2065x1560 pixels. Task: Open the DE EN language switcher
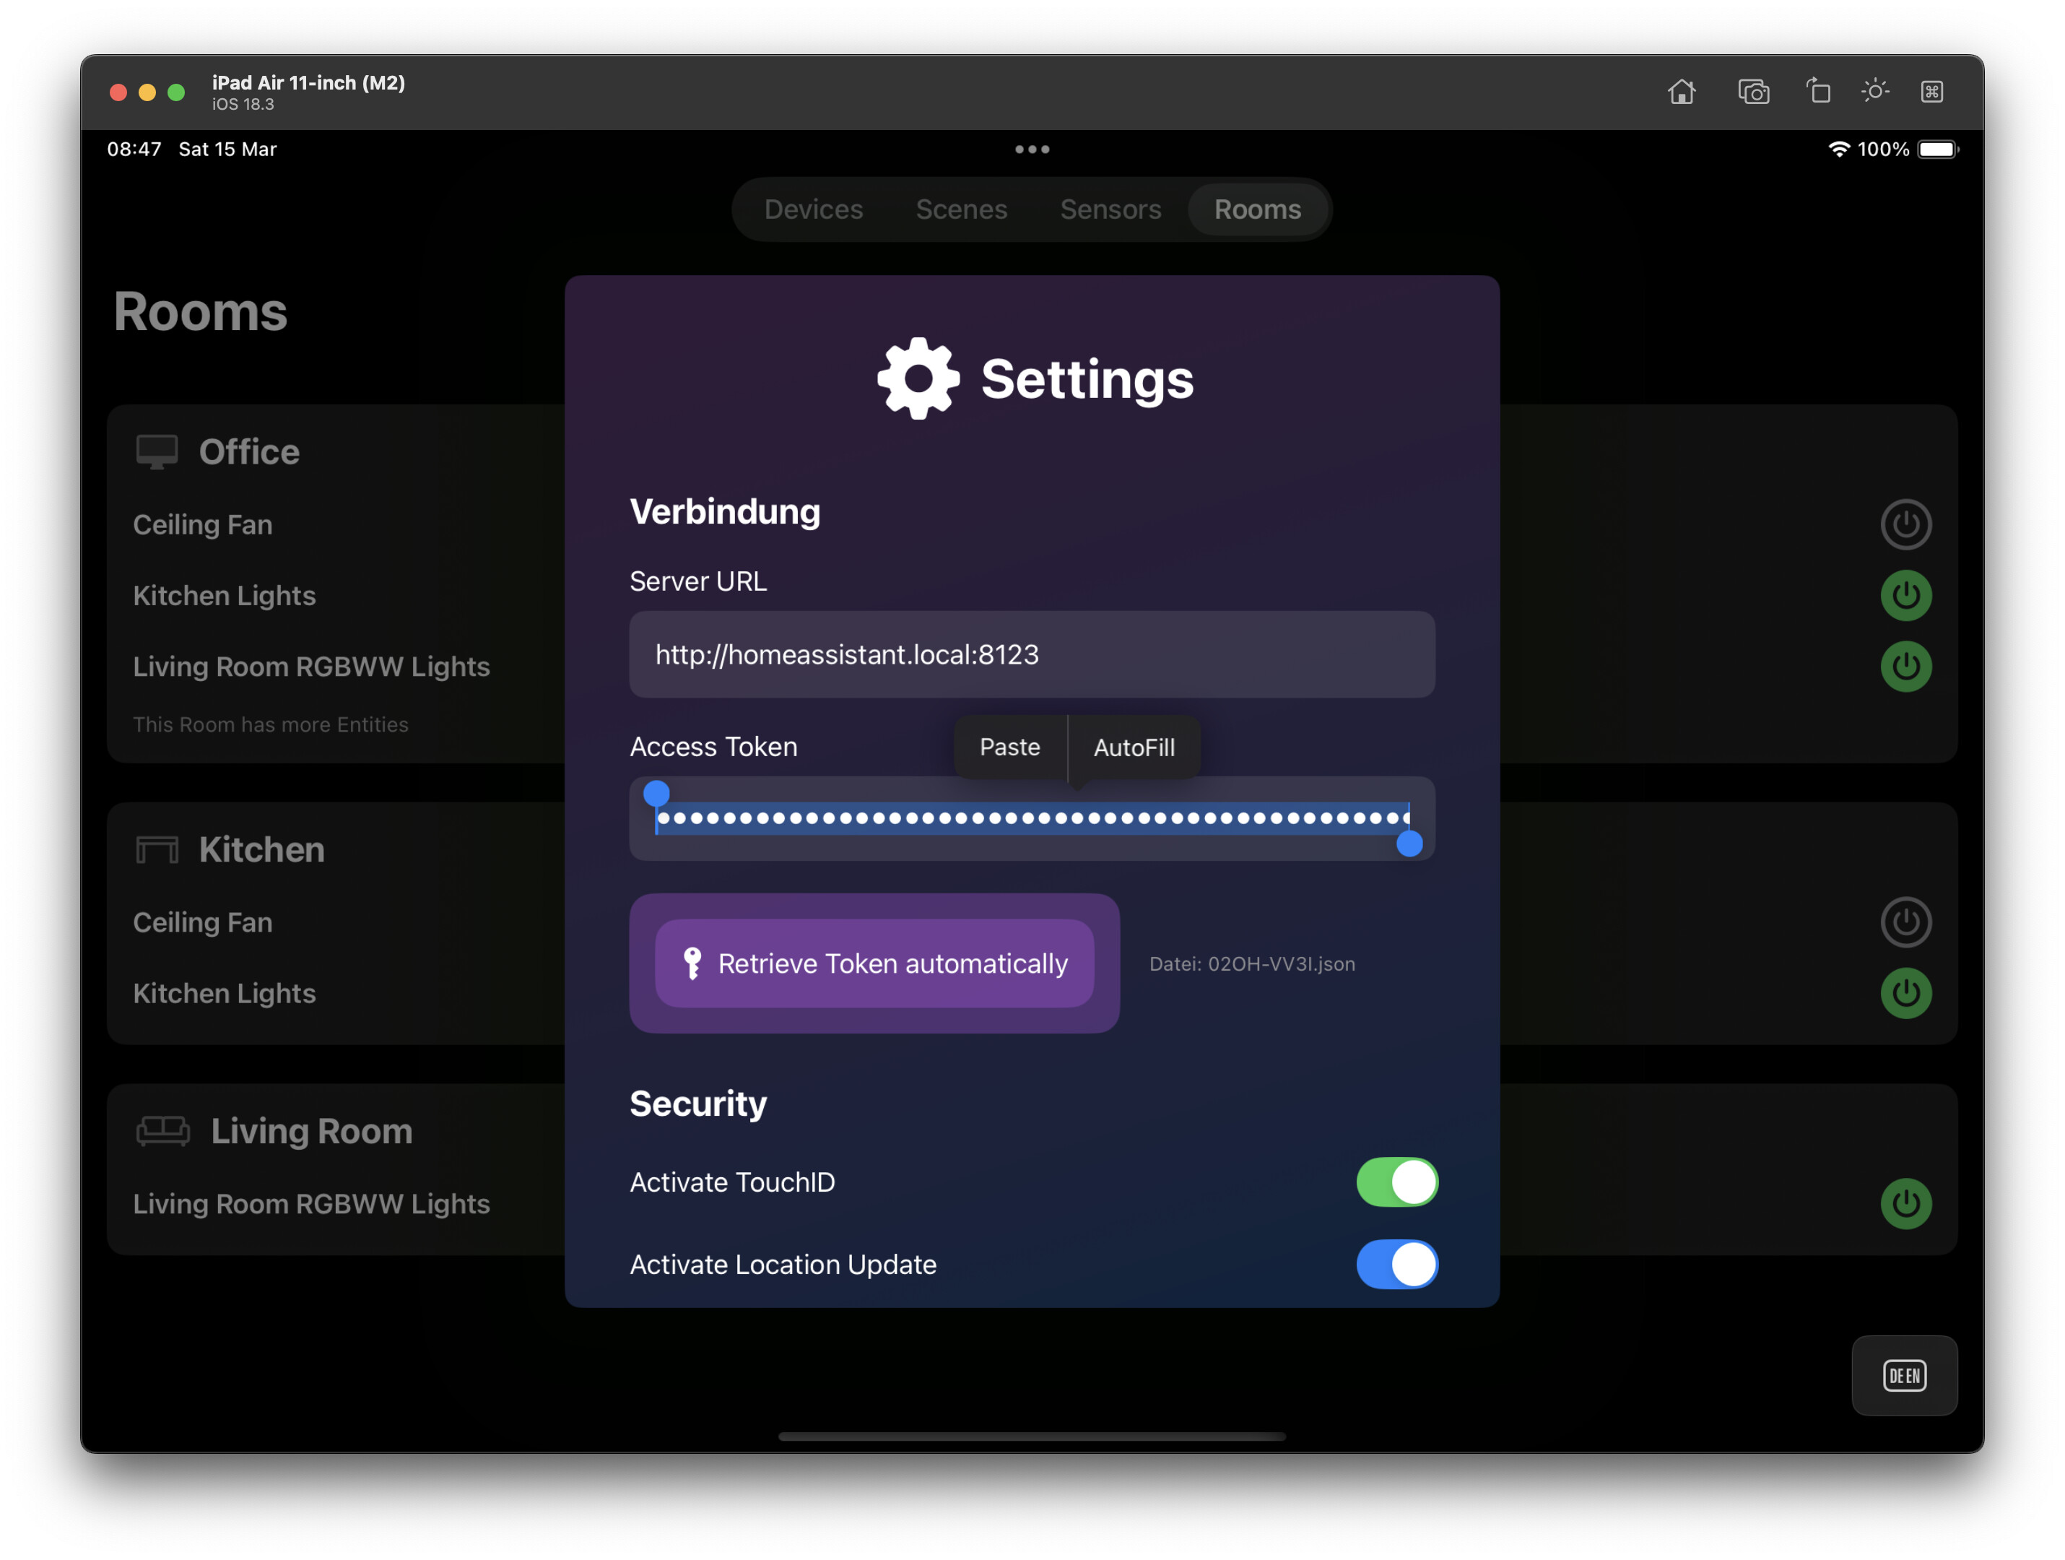[x=1903, y=1375]
